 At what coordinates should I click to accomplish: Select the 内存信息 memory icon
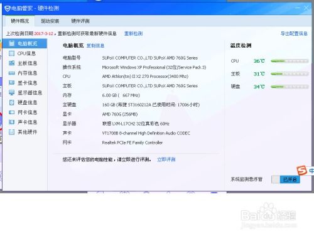[12, 73]
